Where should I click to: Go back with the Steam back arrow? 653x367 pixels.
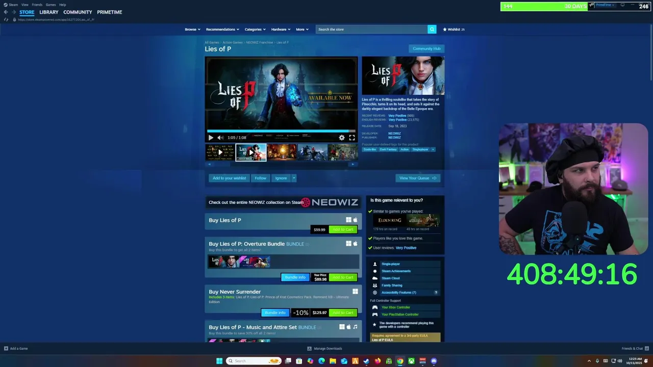(6, 12)
